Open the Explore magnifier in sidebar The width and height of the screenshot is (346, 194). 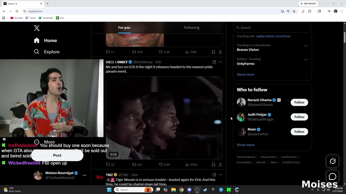36,52
